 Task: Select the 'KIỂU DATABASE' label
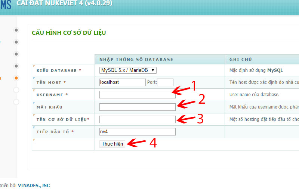59,70
